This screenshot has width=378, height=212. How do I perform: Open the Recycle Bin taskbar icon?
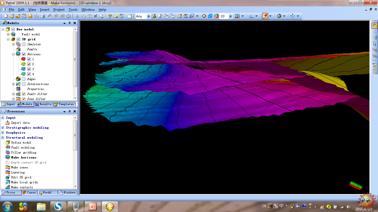76,206
